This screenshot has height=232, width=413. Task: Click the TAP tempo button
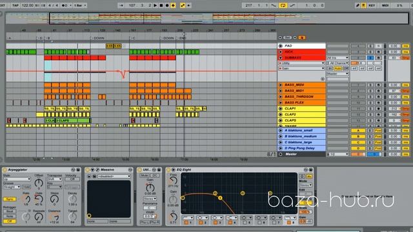(x=15, y=5)
